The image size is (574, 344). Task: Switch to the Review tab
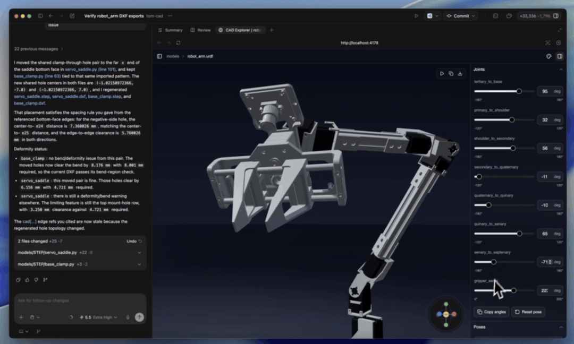(x=200, y=30)
